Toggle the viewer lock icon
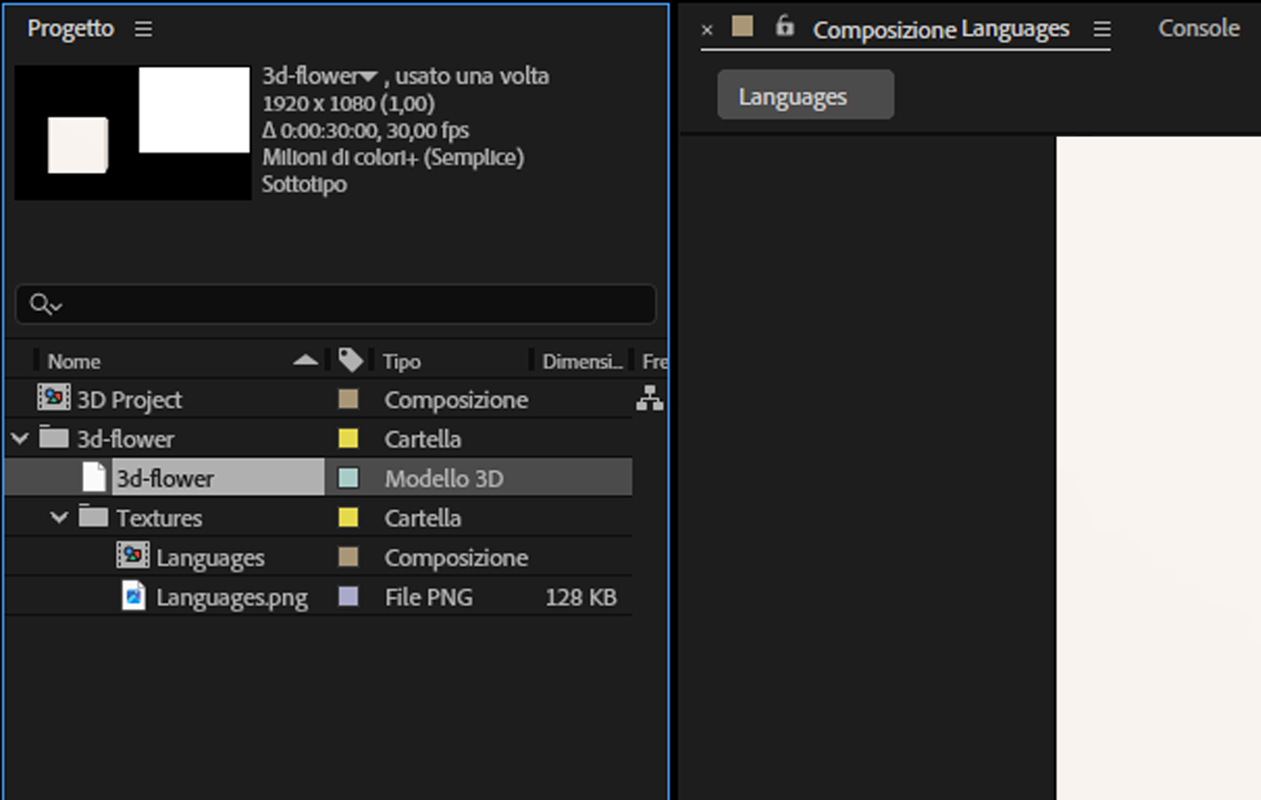 (x=785, y=26)
